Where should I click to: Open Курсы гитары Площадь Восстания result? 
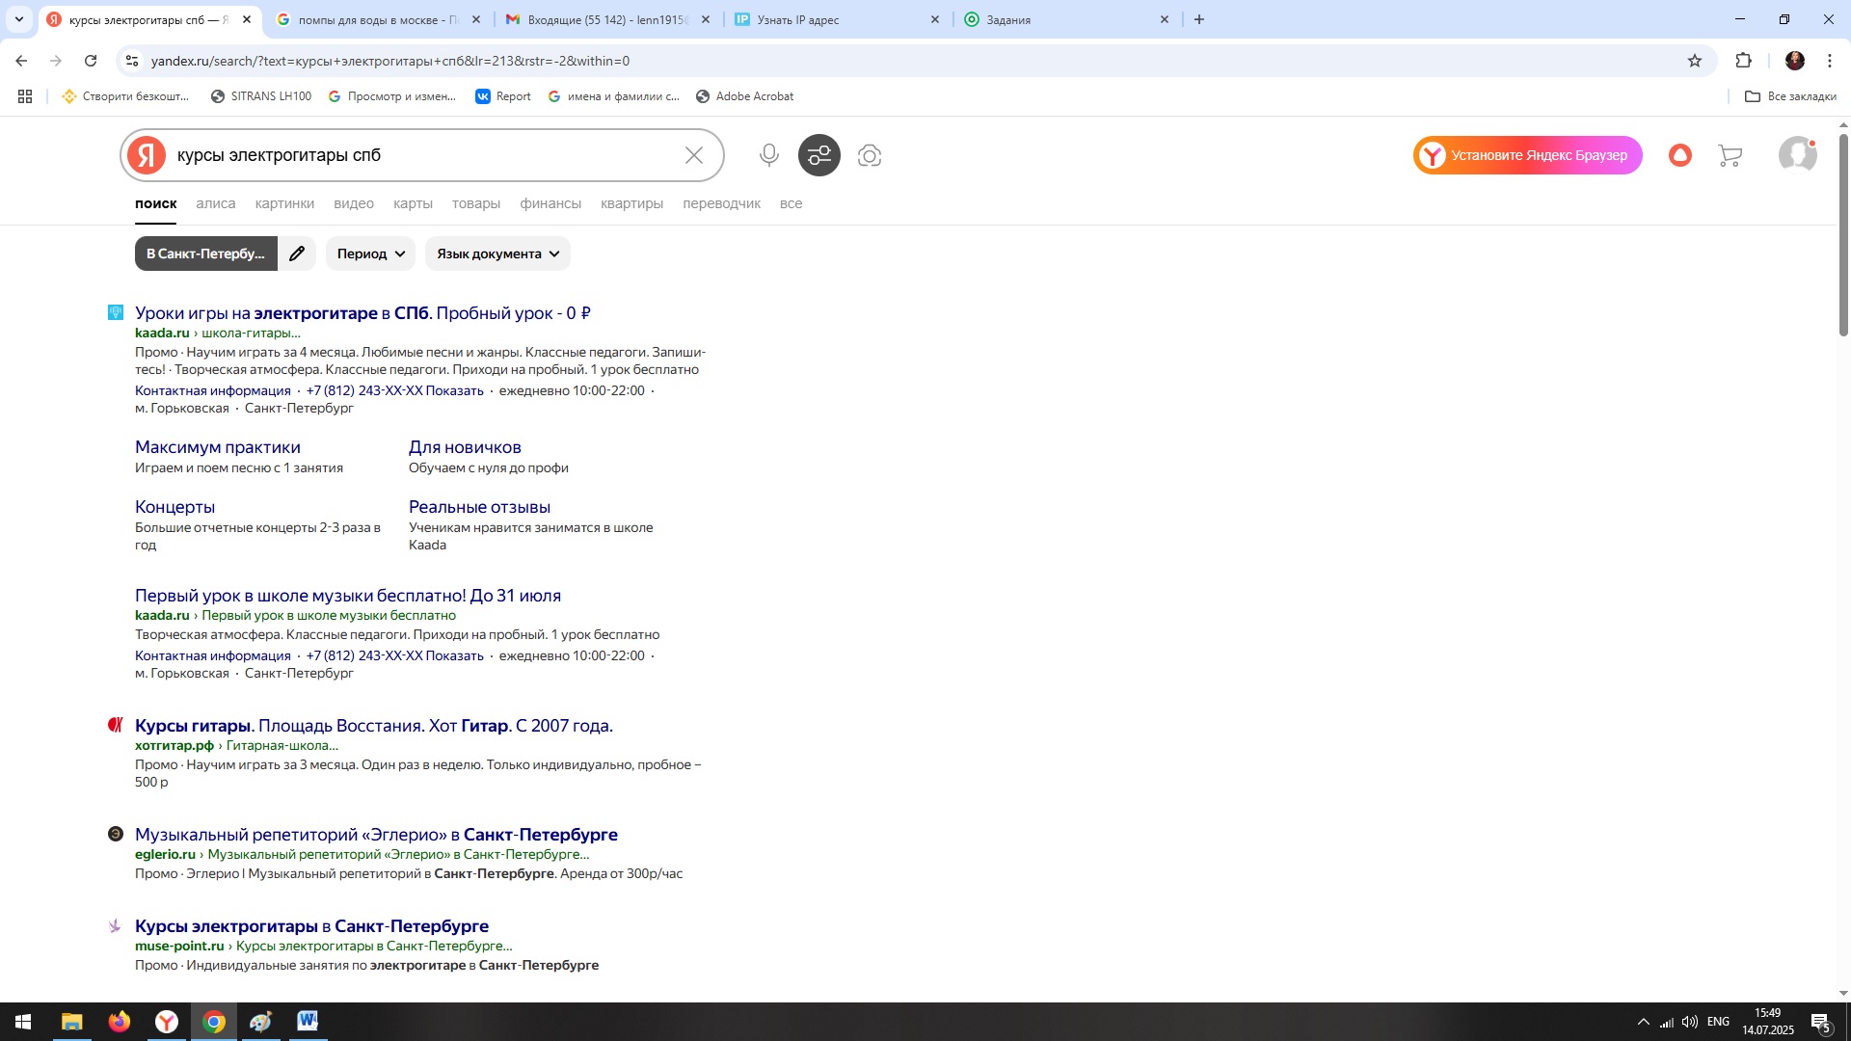pyautogui.click(x=374, y=726)
